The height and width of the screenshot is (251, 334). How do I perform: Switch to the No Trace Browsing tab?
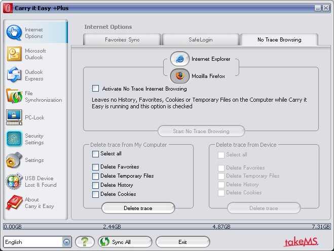tap(279, 39)
